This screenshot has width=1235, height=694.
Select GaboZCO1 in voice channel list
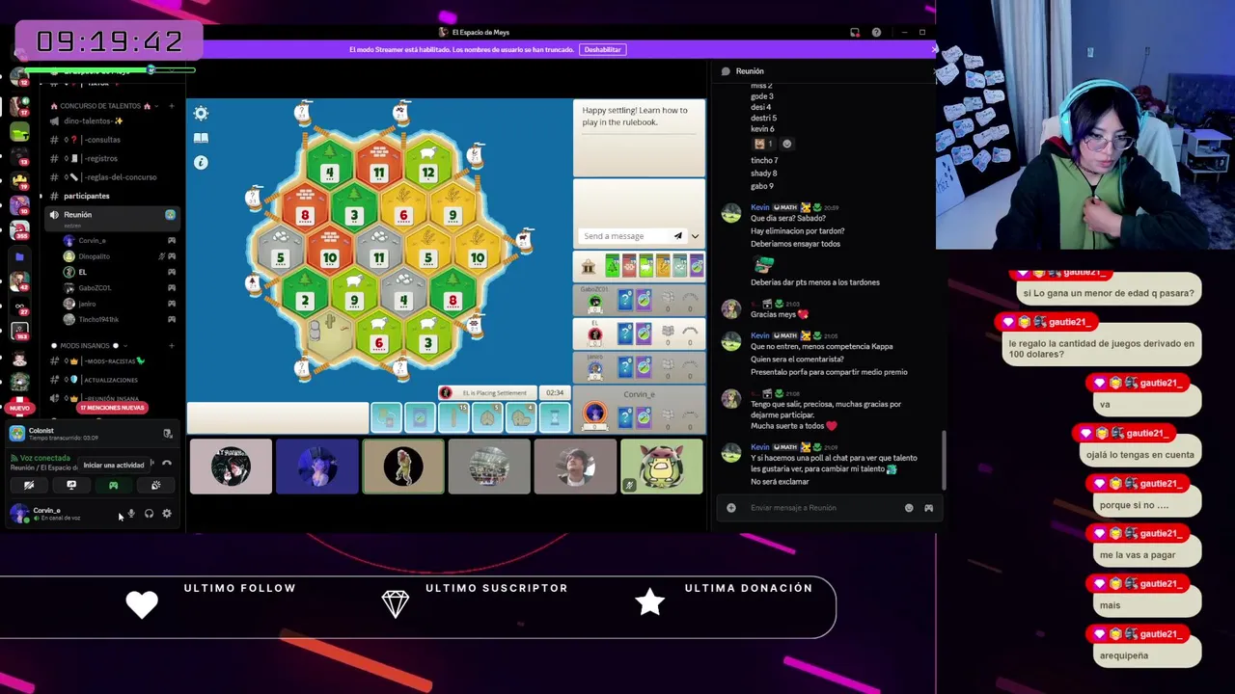95,288
